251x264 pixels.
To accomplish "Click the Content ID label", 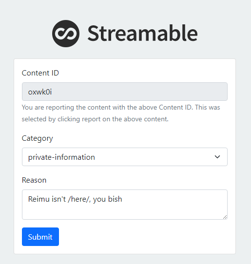I will pyautogui.click(x=40, y=73).
